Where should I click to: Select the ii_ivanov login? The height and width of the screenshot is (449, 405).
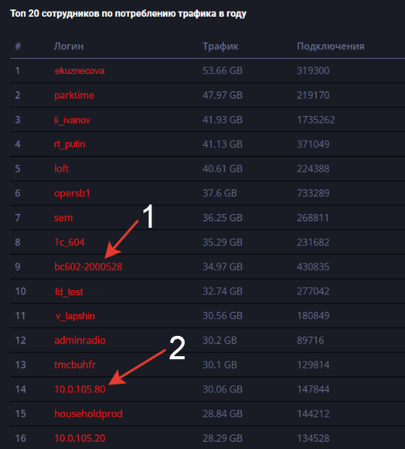click(x=72, y=120)
